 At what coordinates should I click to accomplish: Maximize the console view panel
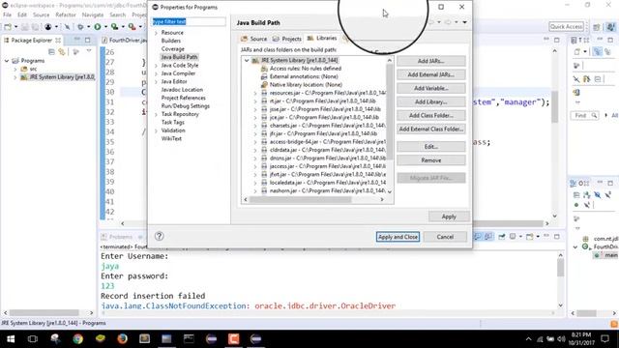coord(557,236)
